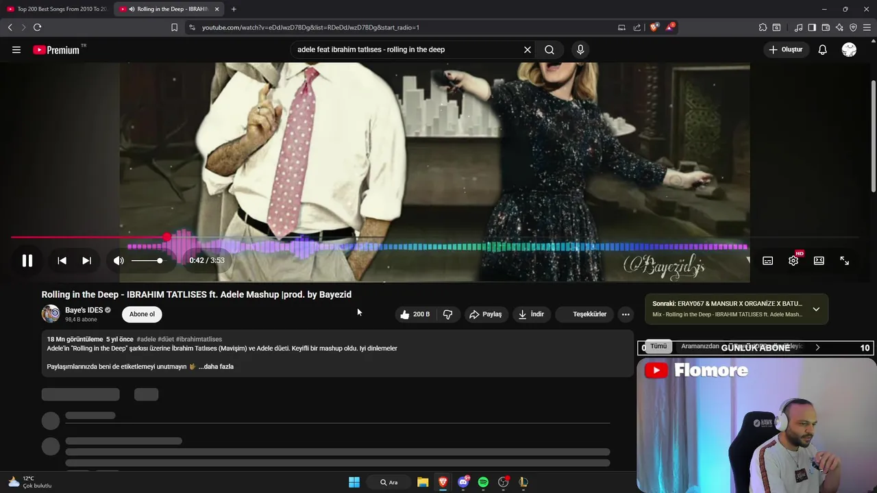Open the player settings gear
The height and width of the screenshot is (493, 877).
click(x=793, y=260)
